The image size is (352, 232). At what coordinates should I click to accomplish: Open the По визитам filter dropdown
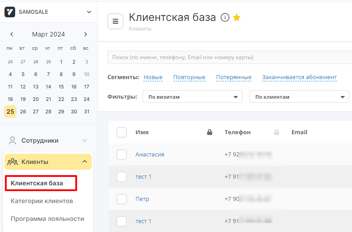pyautogui.click(x=192, y=97)
